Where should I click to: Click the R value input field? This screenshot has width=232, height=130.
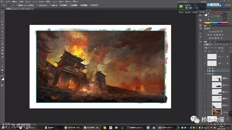[x=224, y=14]
